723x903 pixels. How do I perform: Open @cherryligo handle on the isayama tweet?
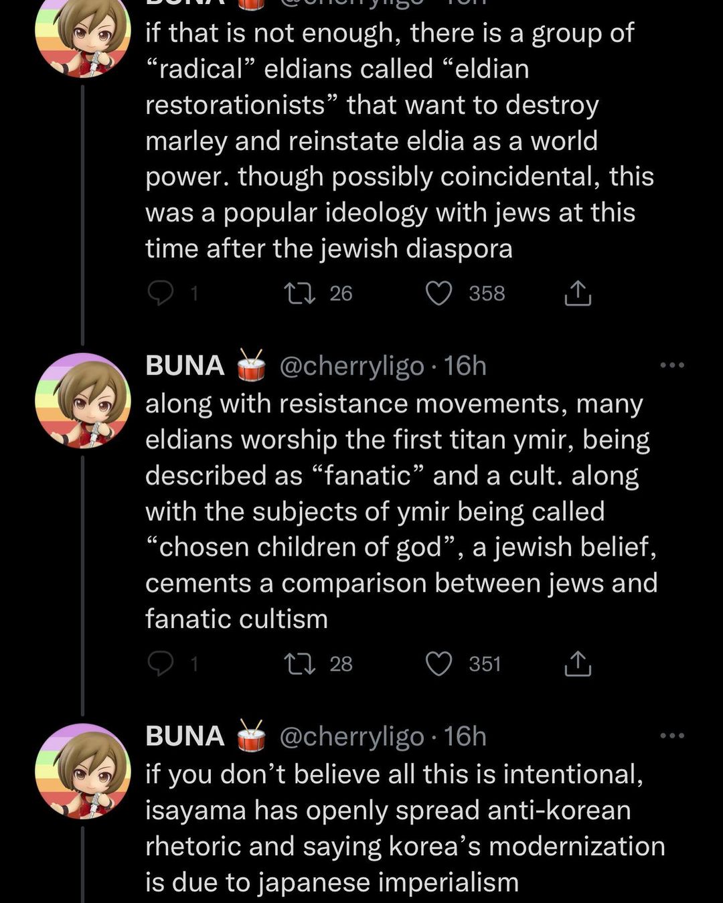click(351, 736)
